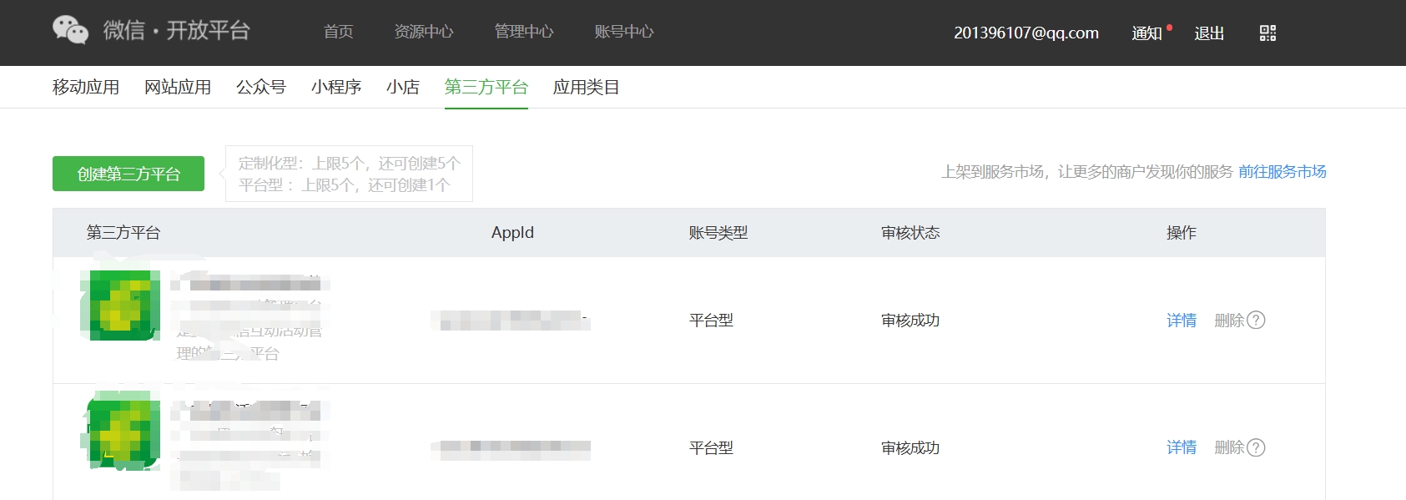
Task: Open the QR code icon in header
Action: click(x=1267, y=33)
